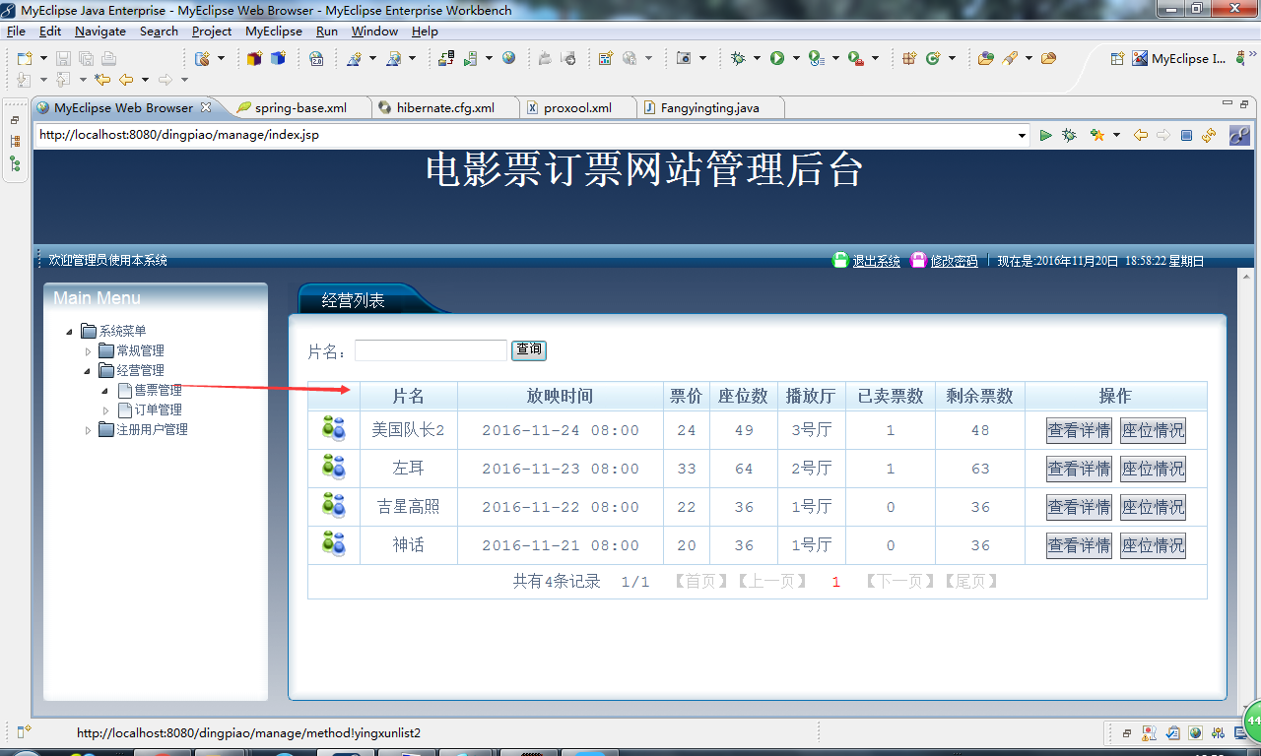
Task: Open the MyEclipse menu
Action: coord(274,31)
